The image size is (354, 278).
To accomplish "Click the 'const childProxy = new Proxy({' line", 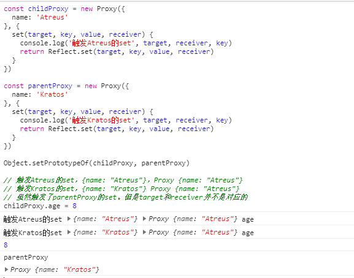I will click(64, 9).
